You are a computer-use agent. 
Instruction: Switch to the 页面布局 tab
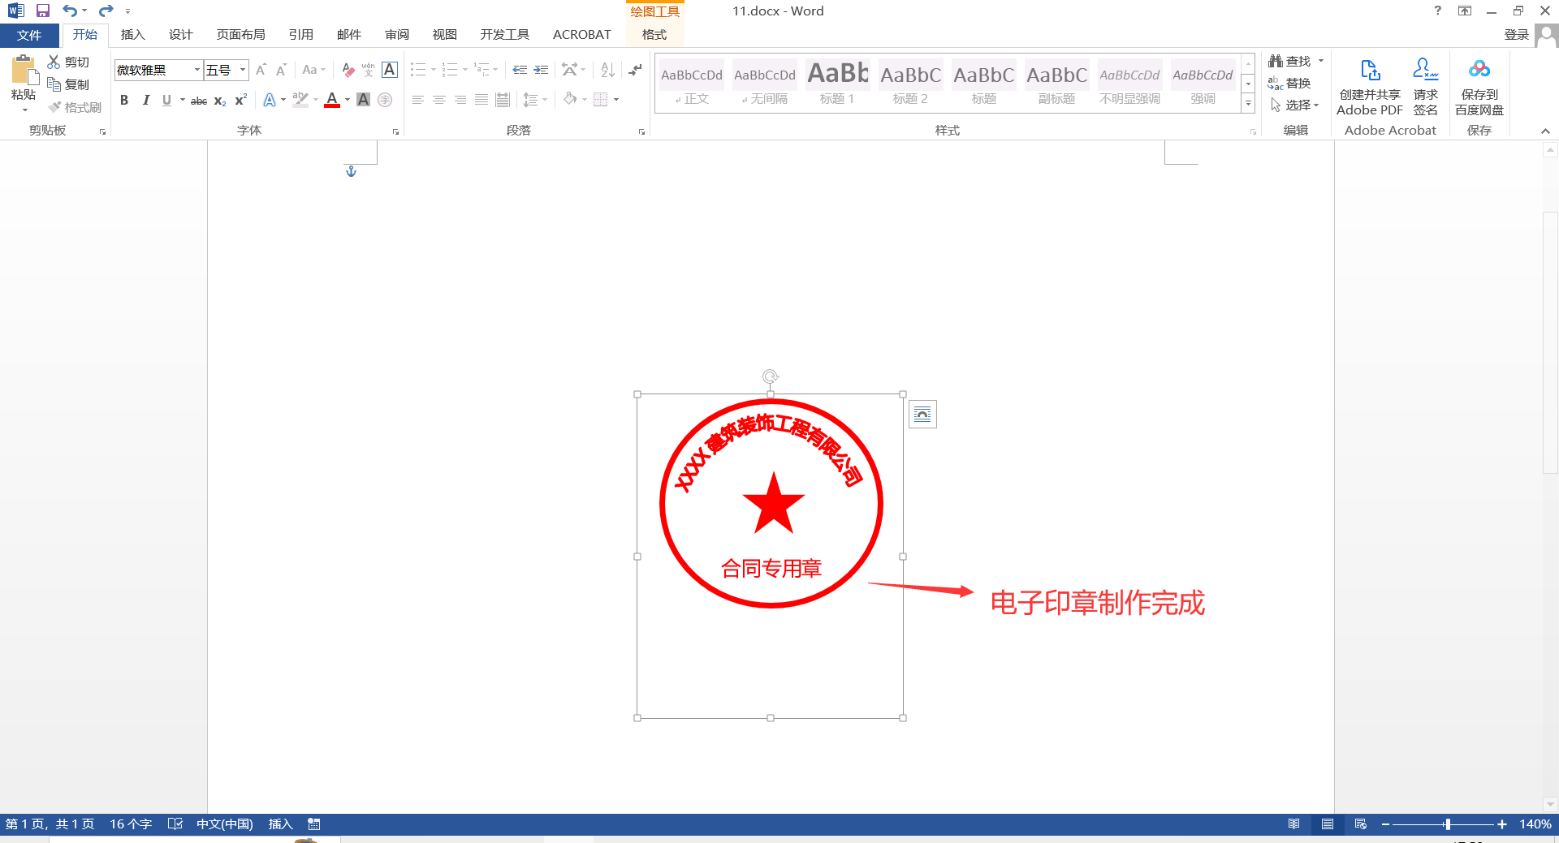coord(241,35)
